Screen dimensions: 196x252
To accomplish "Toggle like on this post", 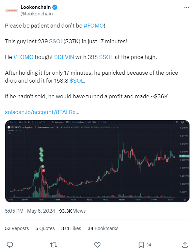I will [97, 244].
